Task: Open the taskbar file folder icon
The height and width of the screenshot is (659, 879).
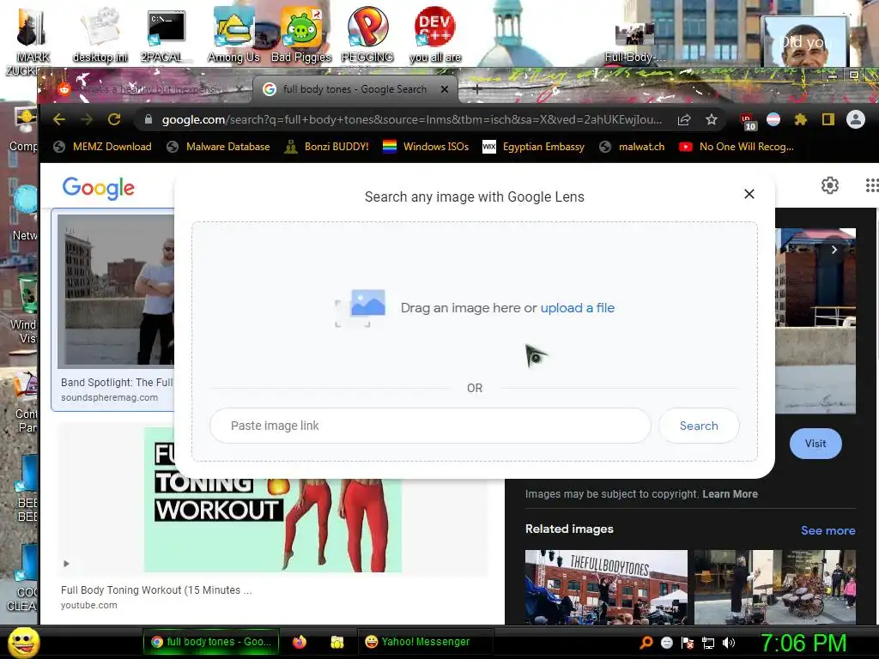Action: click(336, 642)
